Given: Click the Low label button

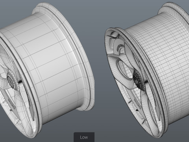Looking at the screenshot, I should coord(84,137).
